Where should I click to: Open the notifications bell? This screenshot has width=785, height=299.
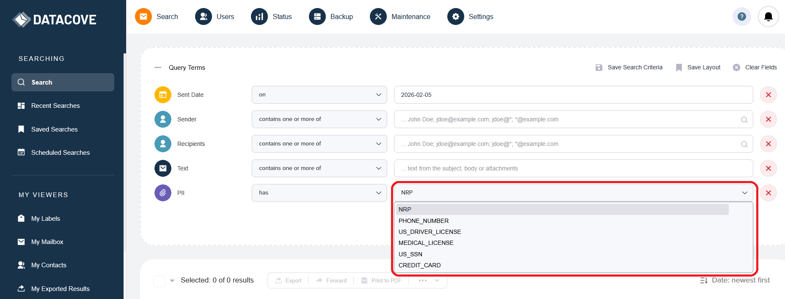tap(768, 16)
